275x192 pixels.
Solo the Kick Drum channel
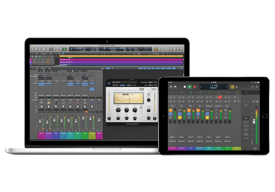coord(183,102)
